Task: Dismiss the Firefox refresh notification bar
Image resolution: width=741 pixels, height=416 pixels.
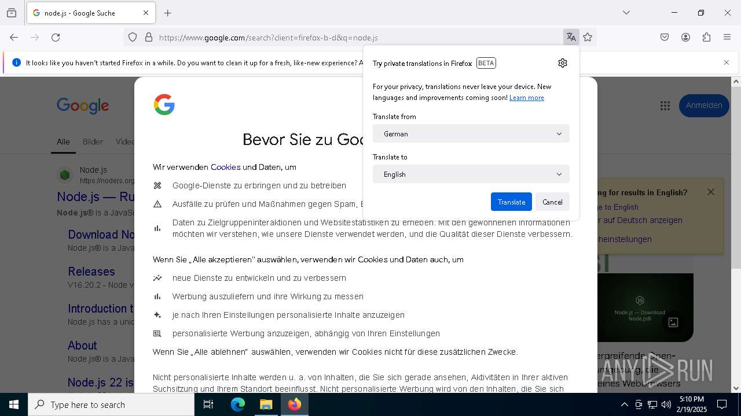Action: (x=727, y=62)
